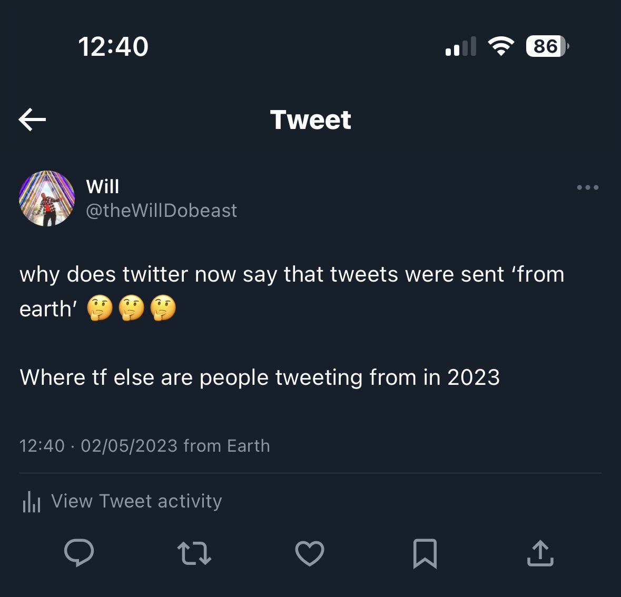Go back using the left arrow
Viewport: 621px width, 597px height.
[x=32, y=120]
